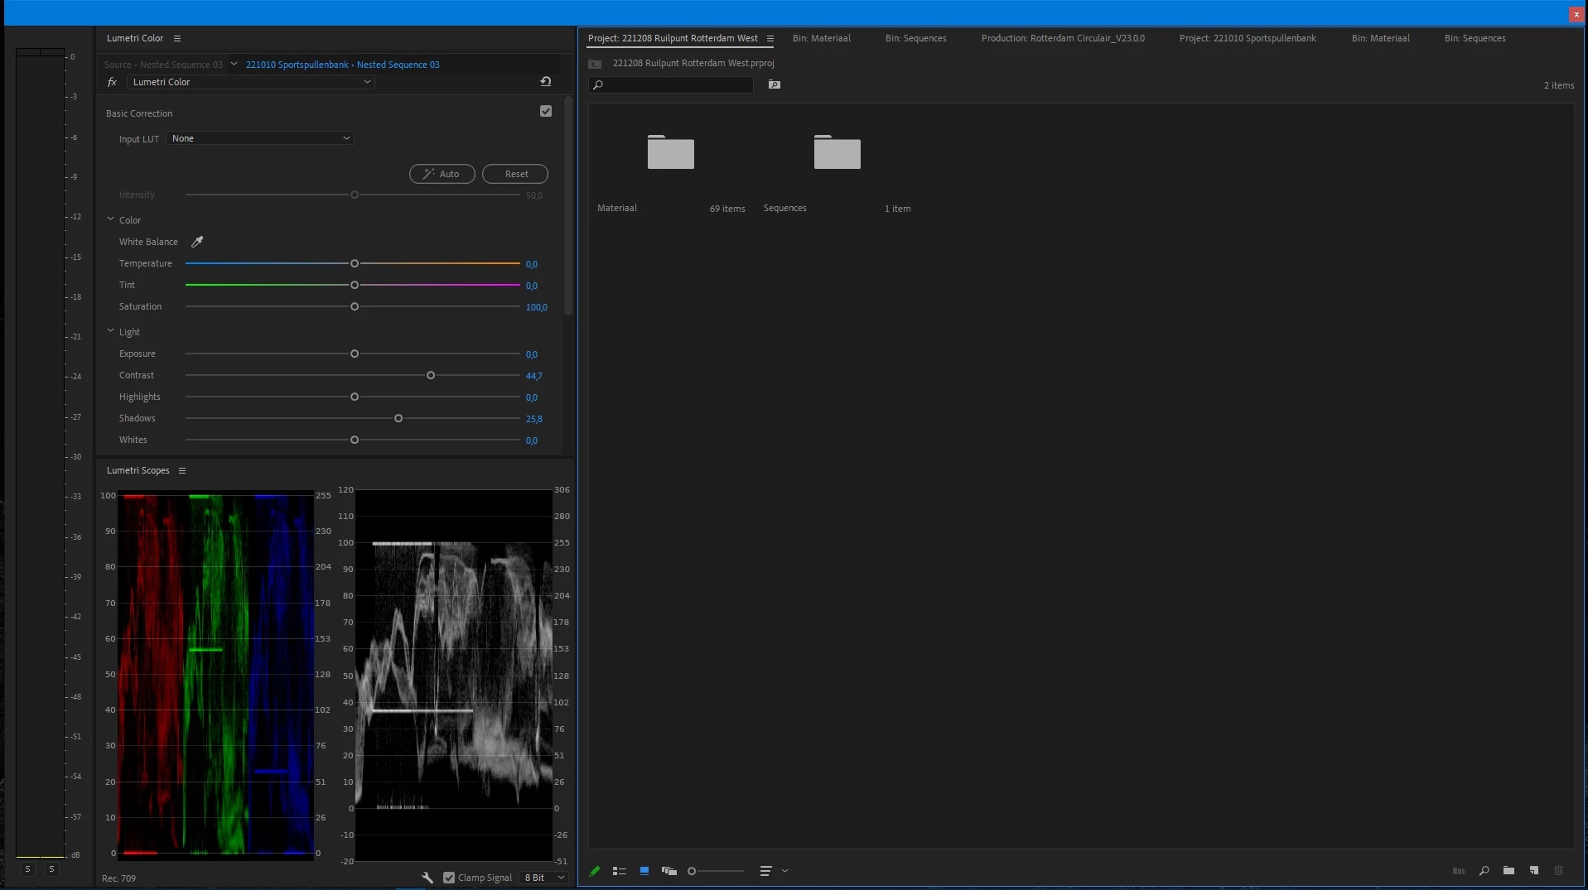
Task: Click the Reset button in Basic Correction
Action: pos(515,174)
